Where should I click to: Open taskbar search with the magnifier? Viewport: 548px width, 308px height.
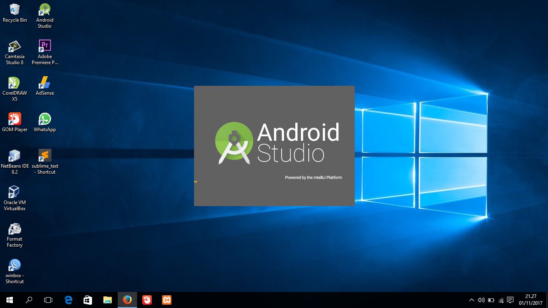click(29, 300)
